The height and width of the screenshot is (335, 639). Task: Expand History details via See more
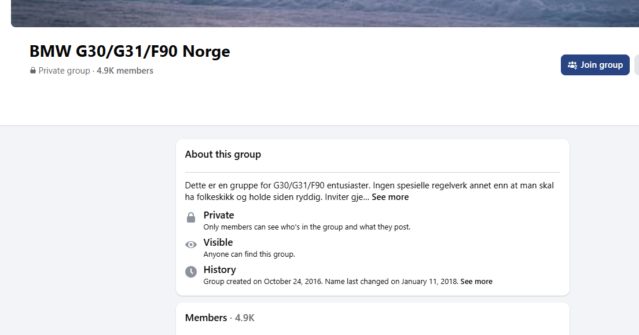(x=476, y=282)
